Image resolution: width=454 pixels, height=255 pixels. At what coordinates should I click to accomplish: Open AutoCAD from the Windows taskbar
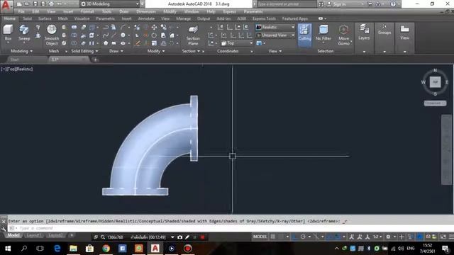pyautogui.click(x=155, y=249)
